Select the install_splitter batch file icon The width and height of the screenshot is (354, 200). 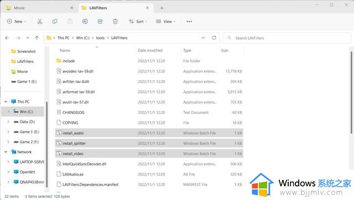[x=59, y=143]
